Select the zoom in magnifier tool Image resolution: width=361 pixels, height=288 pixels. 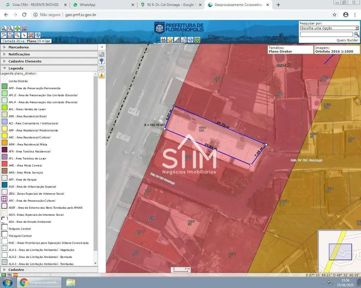[4, 29]
